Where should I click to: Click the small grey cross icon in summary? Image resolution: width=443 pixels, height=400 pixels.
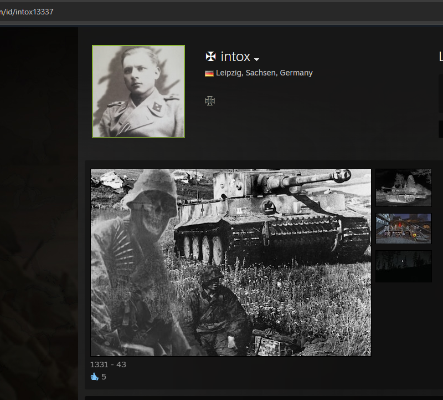click(209, 101)
